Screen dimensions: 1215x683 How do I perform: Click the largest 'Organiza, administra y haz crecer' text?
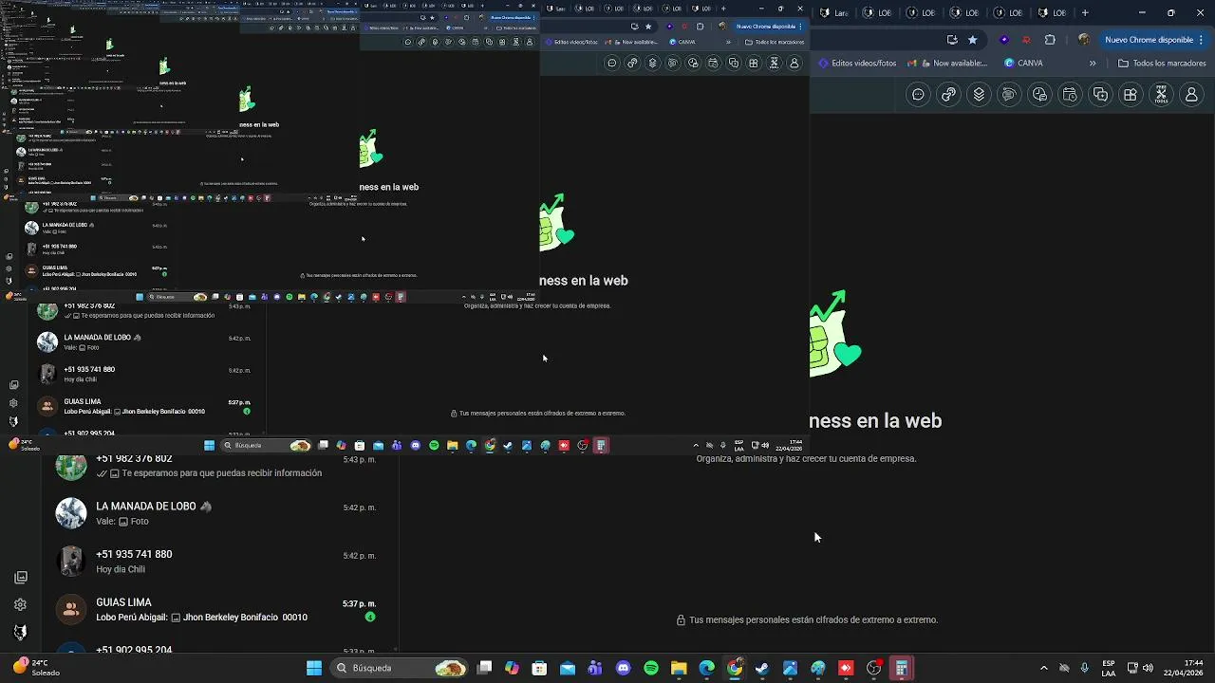[806, 458]
